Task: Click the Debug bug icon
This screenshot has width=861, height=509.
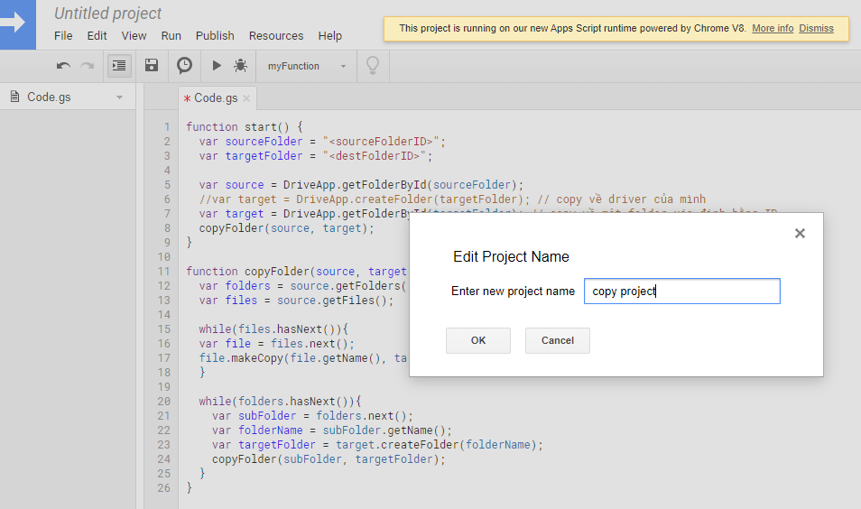Action: point(240,66)
